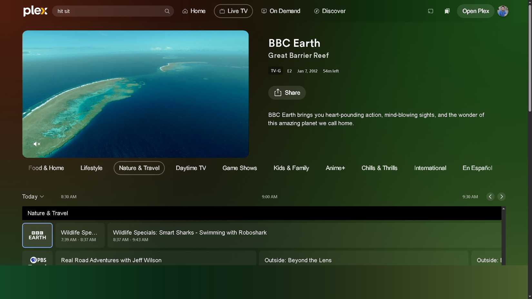The height and width of the screenshot is (299, 532).
Task: Switch to the Game Shows category
Action: [240, 168]
